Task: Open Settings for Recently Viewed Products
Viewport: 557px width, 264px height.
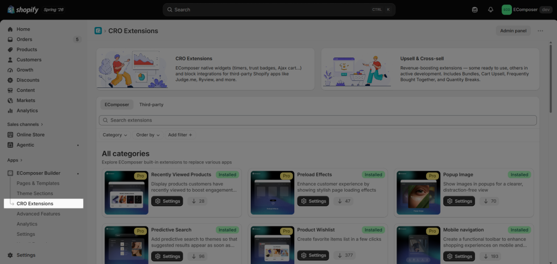Action: 167,201
